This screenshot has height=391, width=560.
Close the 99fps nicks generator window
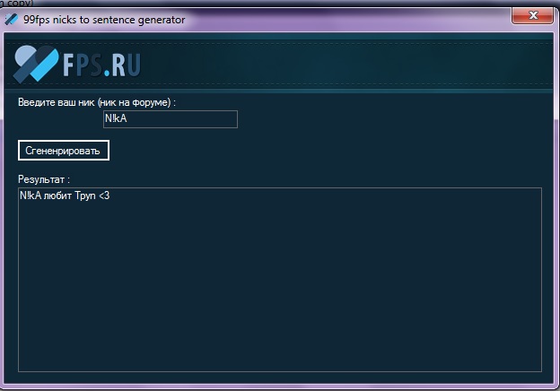tap(532, 15)
